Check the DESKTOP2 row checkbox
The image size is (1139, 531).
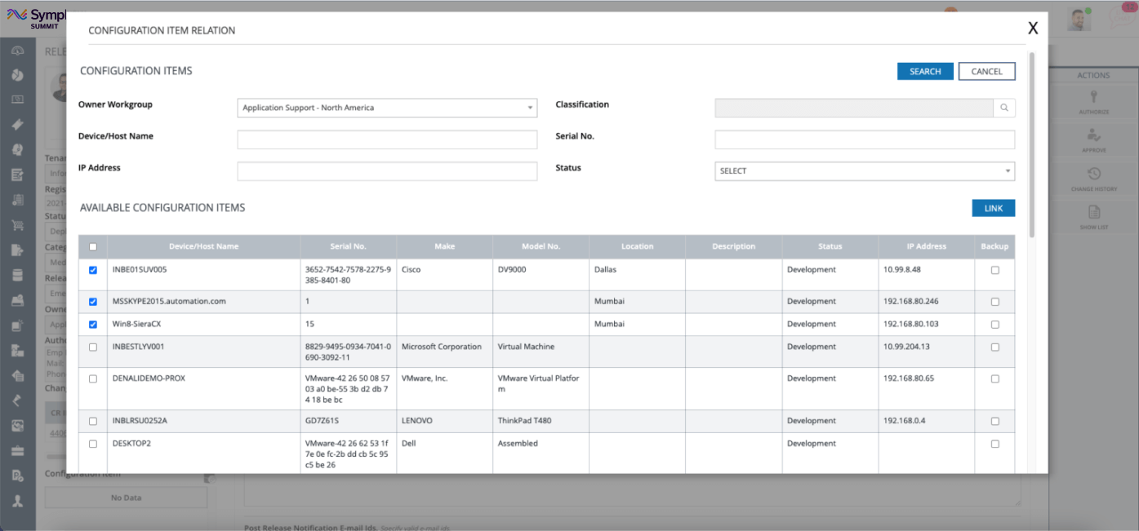pyautogui.click(x=92, y=445)
